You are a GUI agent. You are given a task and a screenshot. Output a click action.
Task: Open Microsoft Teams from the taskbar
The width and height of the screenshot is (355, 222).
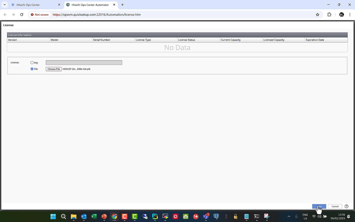pos(206,216)
